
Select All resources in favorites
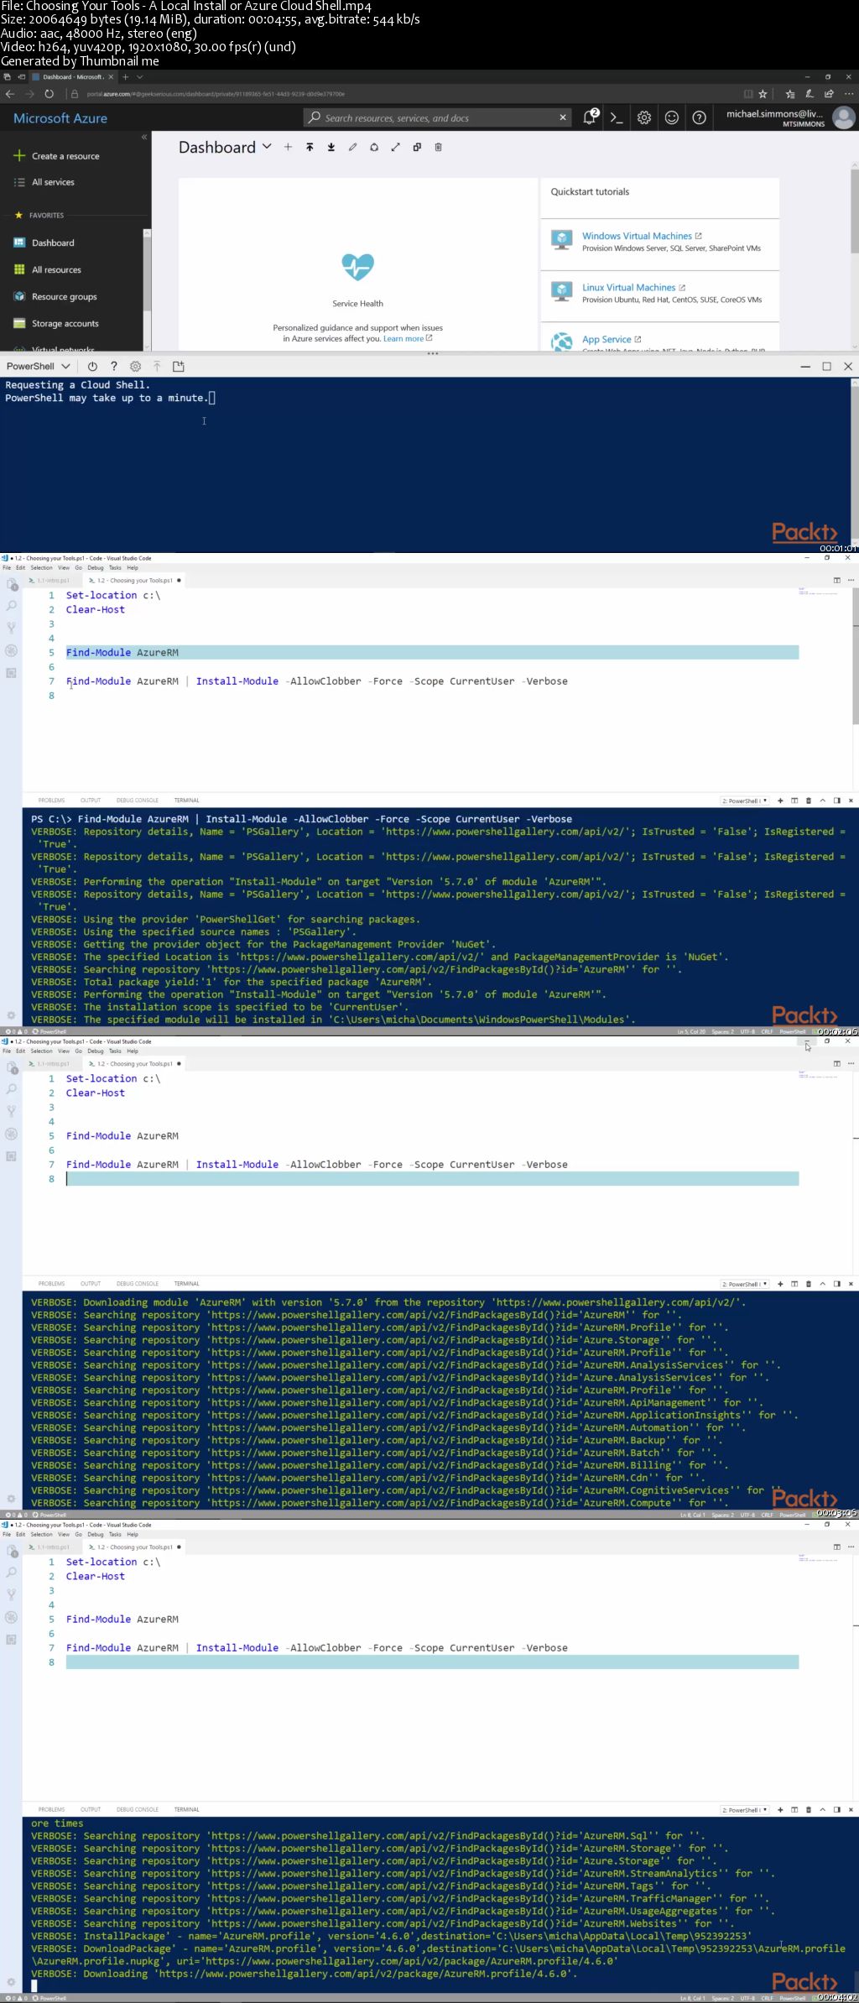click(x=48, y=269)
